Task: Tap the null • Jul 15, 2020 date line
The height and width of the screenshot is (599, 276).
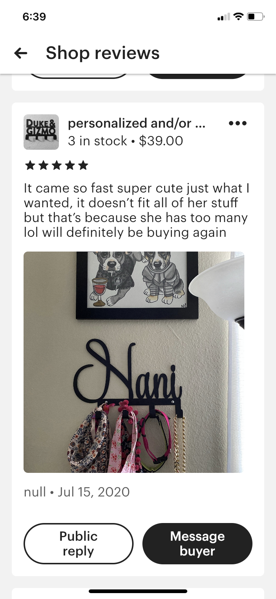Action: tap(77, 492)
